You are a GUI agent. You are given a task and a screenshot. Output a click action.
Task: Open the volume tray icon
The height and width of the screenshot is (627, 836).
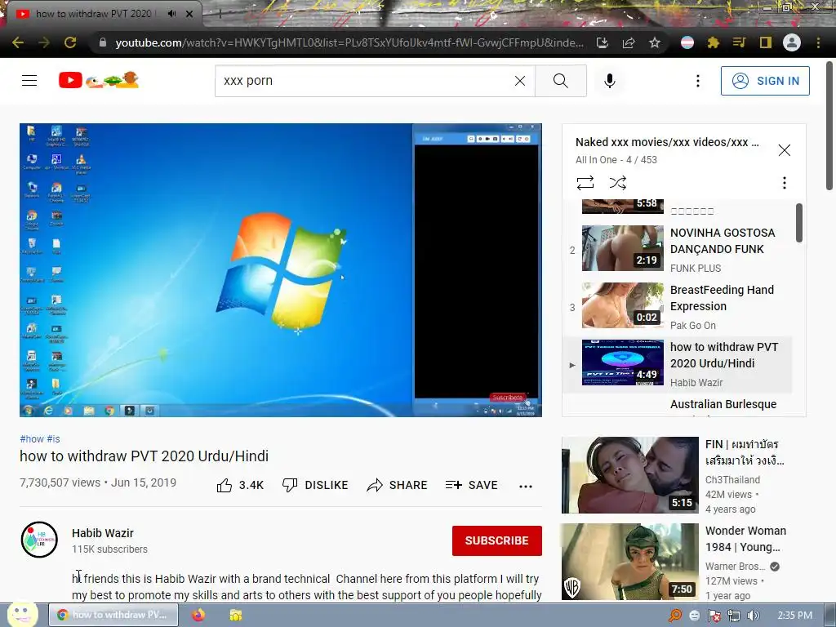(x=753, y=616)
